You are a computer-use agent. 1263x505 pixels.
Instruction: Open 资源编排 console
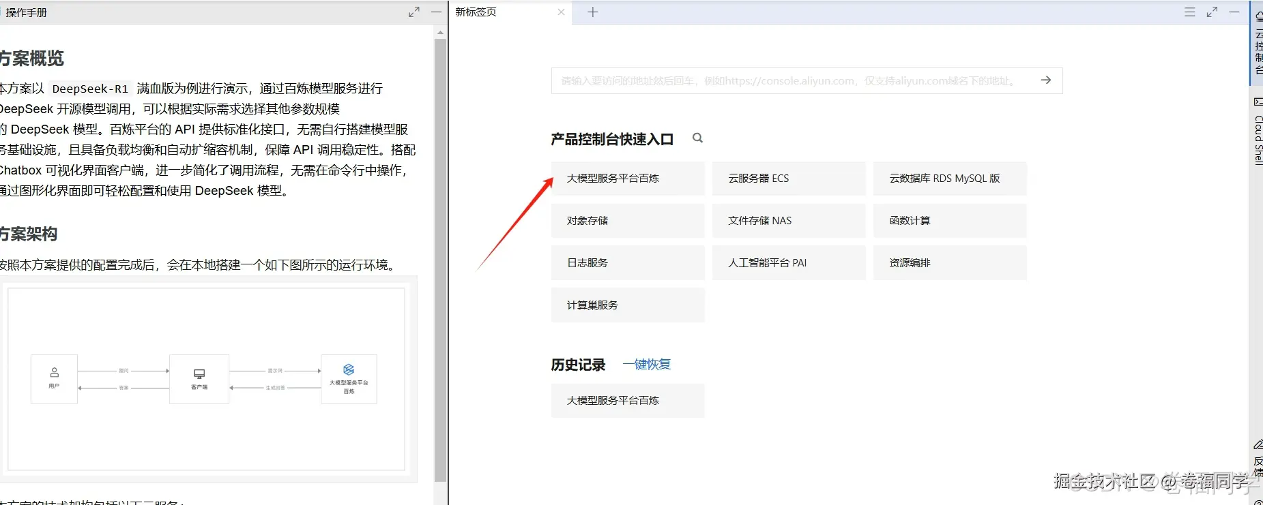tap(950, 263)
